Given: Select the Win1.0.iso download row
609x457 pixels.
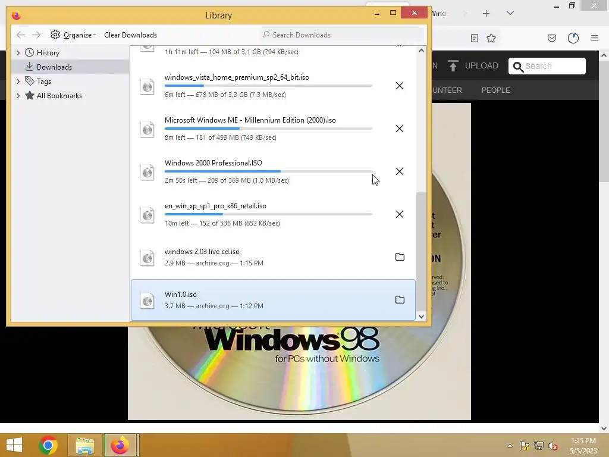Looking at the screenshot, I should tap(273, 300).
